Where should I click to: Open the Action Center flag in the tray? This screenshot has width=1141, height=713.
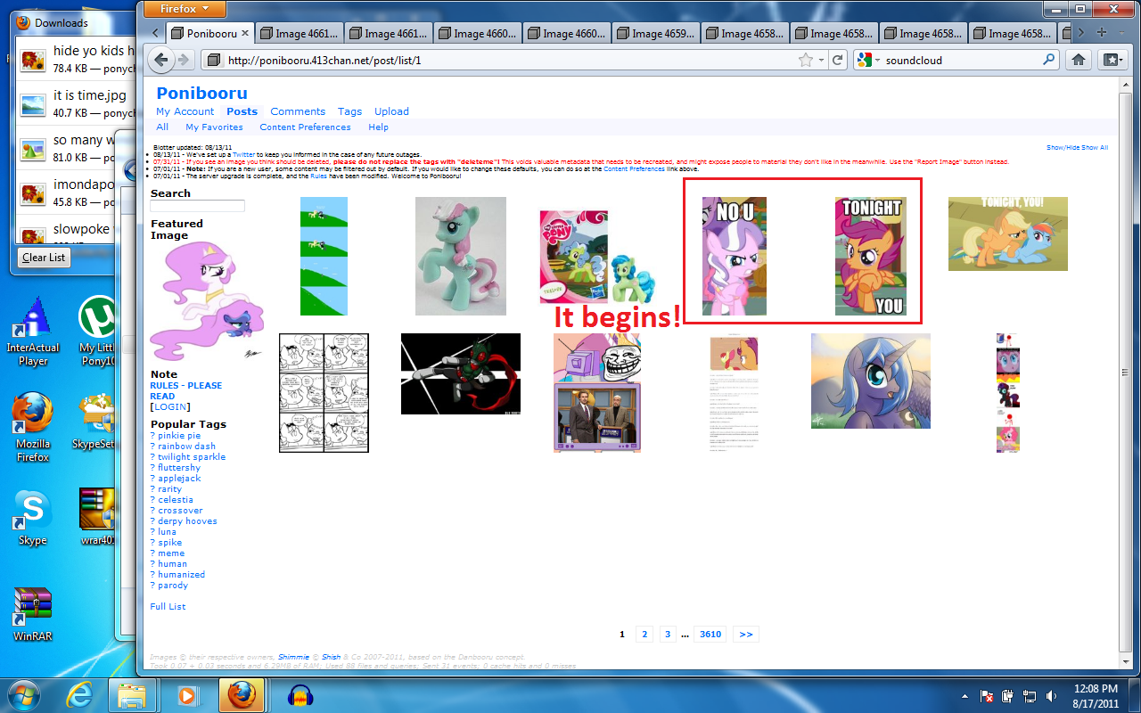[988, 696]
